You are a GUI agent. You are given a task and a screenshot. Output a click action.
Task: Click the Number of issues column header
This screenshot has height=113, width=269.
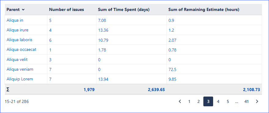(x=66, y=9)
